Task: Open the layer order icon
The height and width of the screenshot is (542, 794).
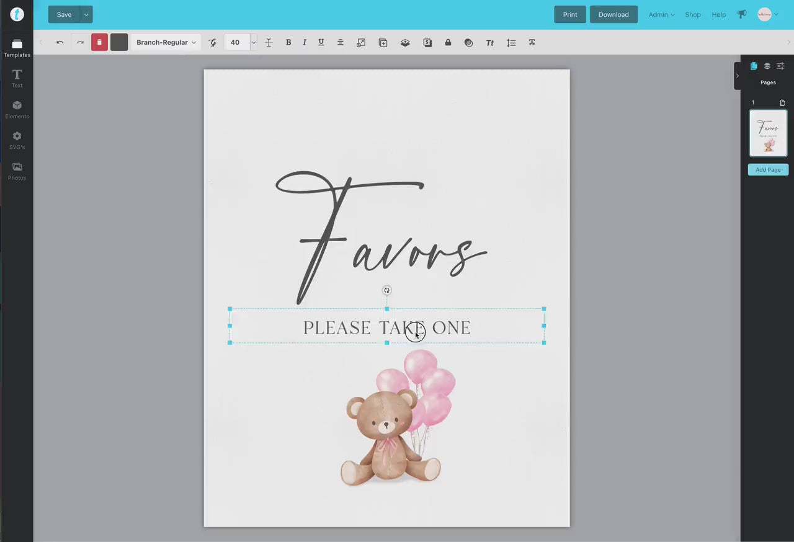Action: point(405,42)
